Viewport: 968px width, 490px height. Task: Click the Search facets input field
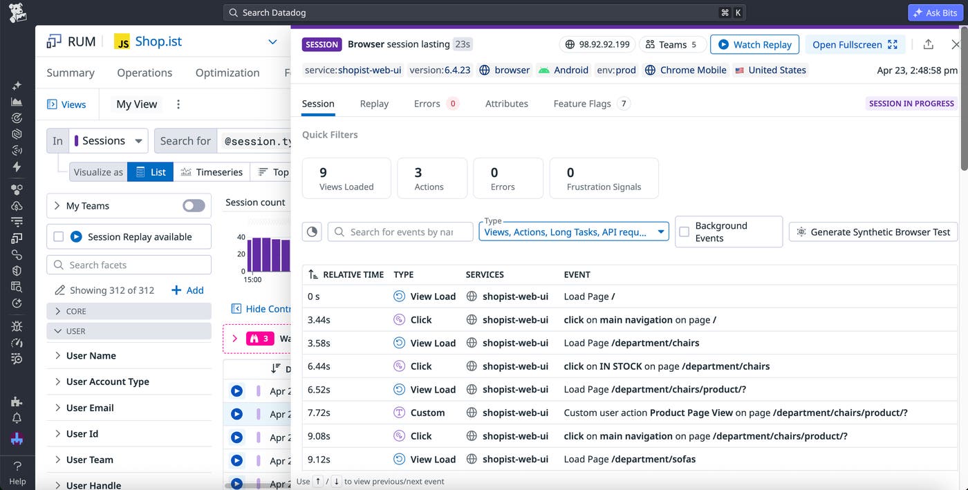pyautogui.click(x=129, y=265)
